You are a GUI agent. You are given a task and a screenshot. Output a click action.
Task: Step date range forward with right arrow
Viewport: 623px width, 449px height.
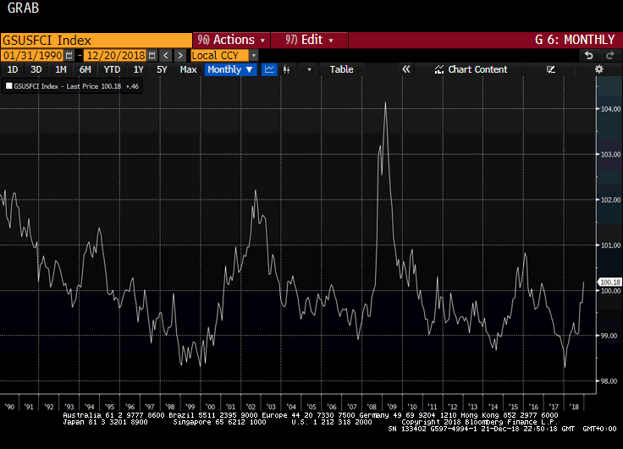pyautogui.click(x=179, y=55)
